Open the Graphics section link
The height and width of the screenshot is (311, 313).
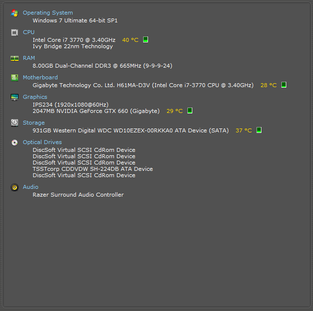click(35, 97)
